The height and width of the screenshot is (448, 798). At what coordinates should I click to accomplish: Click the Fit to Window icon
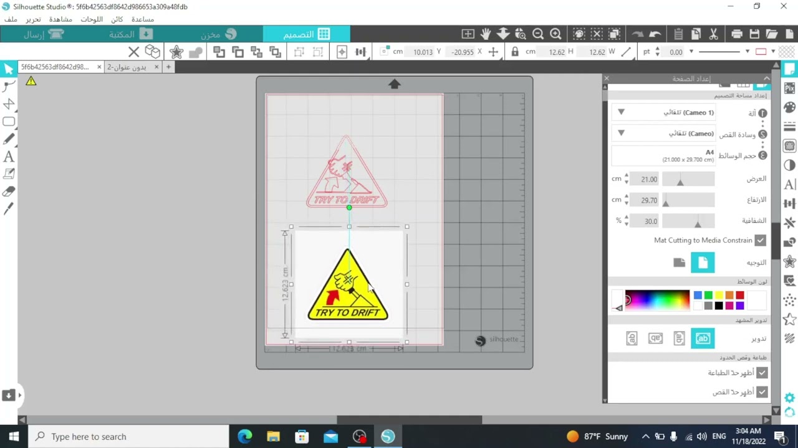point(468,34)
